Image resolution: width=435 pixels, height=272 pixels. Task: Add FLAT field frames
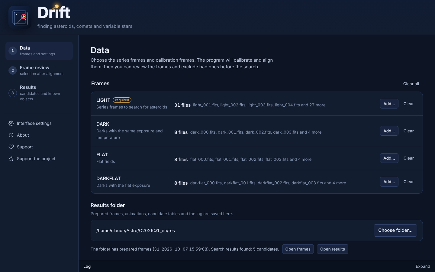click(389, 158)
